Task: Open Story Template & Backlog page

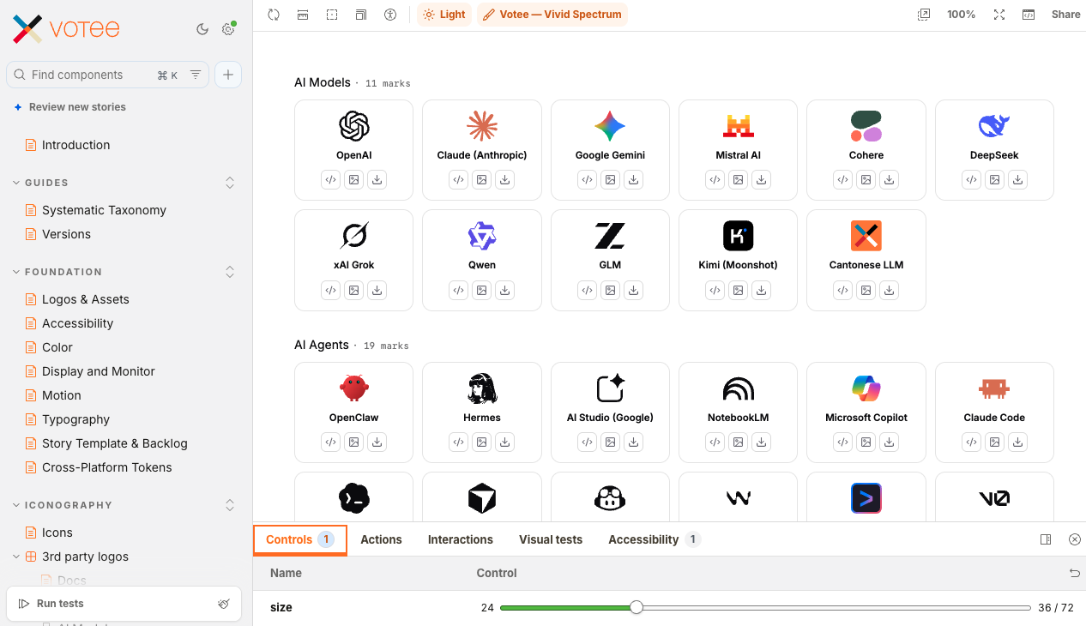Action: pyautogui.click(x=114, y=443)
